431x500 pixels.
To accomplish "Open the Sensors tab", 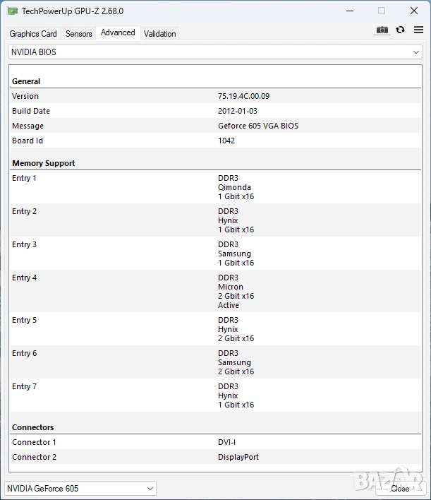I will 78,34.
